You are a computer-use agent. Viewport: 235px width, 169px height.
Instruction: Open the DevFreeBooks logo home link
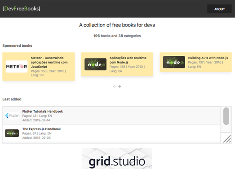tap(22, 9)
